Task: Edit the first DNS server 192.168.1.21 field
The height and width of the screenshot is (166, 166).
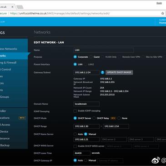Action: tap(86, 139)
